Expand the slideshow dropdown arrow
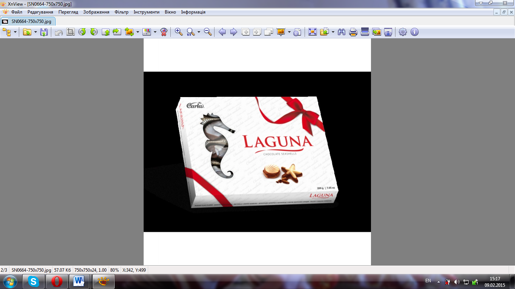Viewport: 515px width, 289px height. 289,32
